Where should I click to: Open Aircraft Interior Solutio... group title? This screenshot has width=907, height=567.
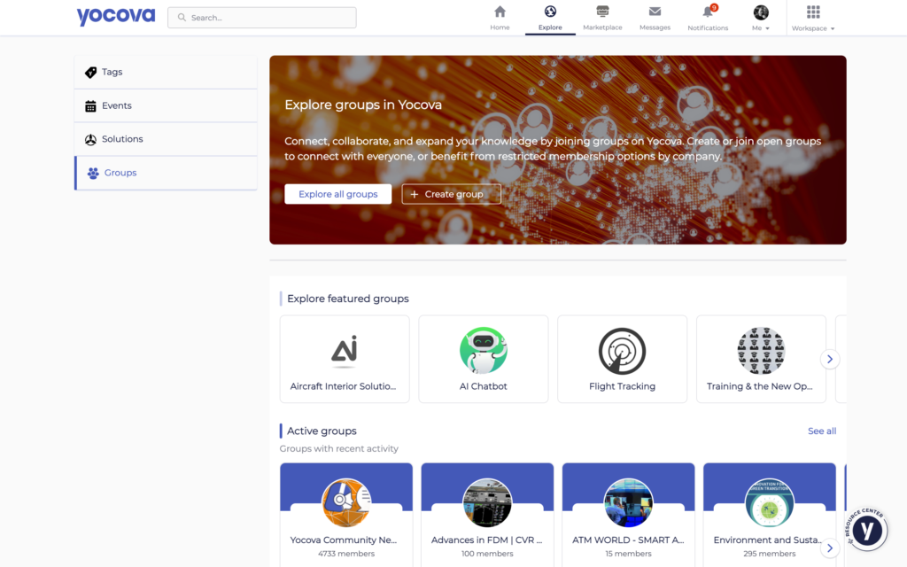(x=343, y=386)
